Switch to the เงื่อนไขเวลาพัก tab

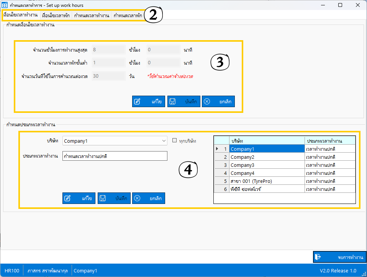click(x=56, y=15)
